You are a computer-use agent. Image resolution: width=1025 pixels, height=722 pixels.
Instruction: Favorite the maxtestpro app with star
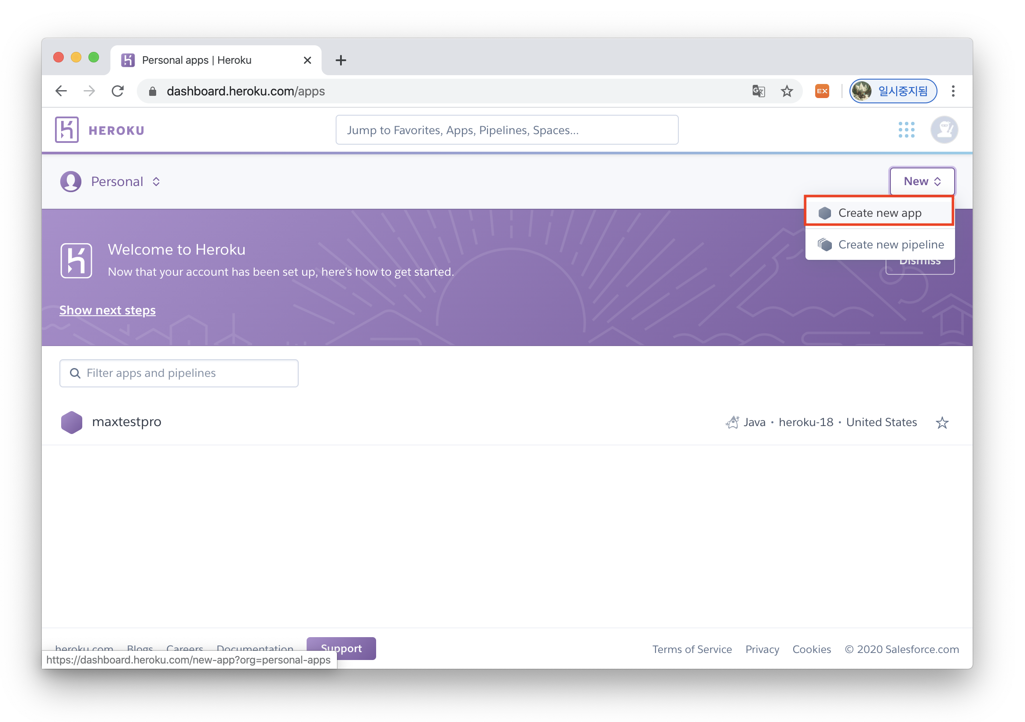pyautogui.click(x=942, y=423)
